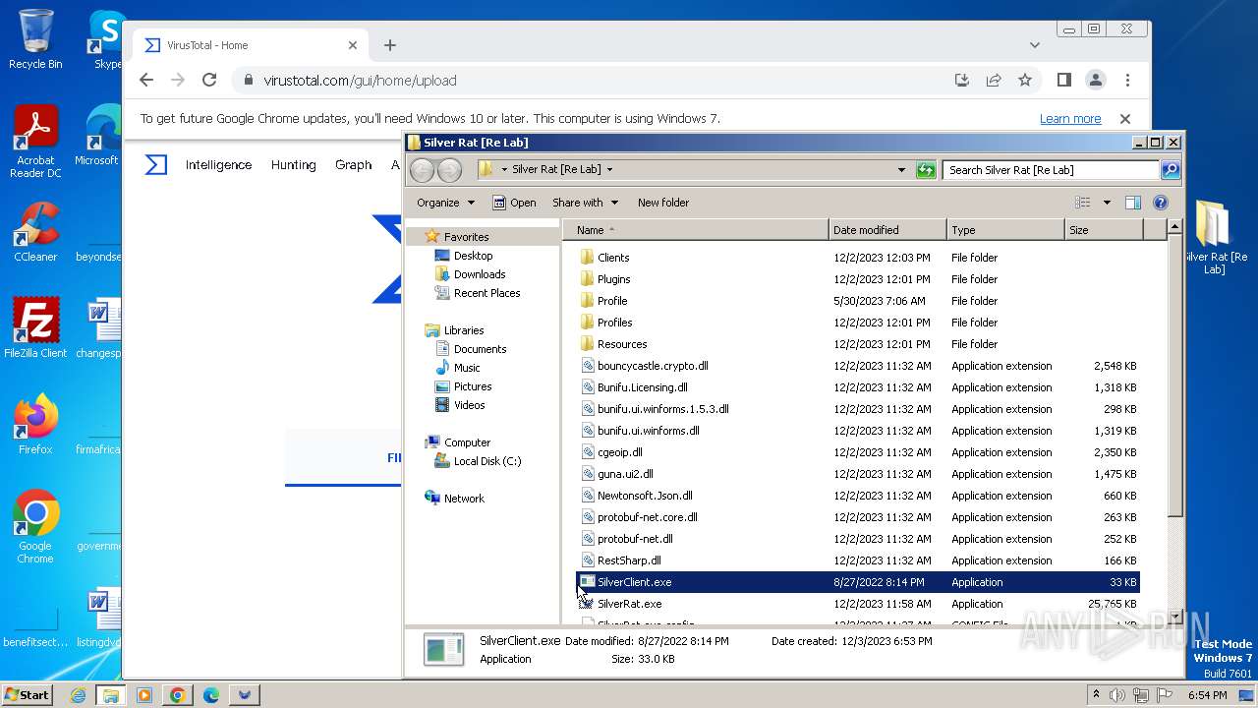Open Chrome's tab search chevron
The width and height of the screenshot is (1258, 708).
point(1034,45)
